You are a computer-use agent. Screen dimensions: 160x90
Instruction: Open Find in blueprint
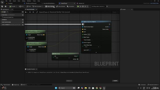point(29,6)
